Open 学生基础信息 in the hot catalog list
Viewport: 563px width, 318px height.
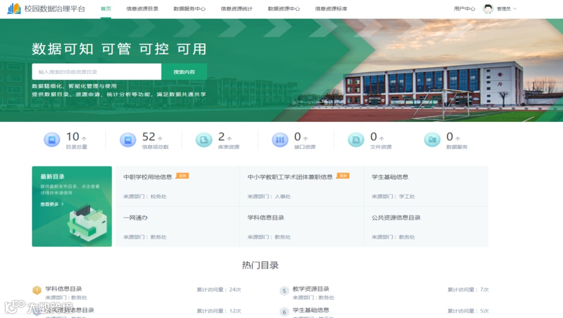(311, 310)
